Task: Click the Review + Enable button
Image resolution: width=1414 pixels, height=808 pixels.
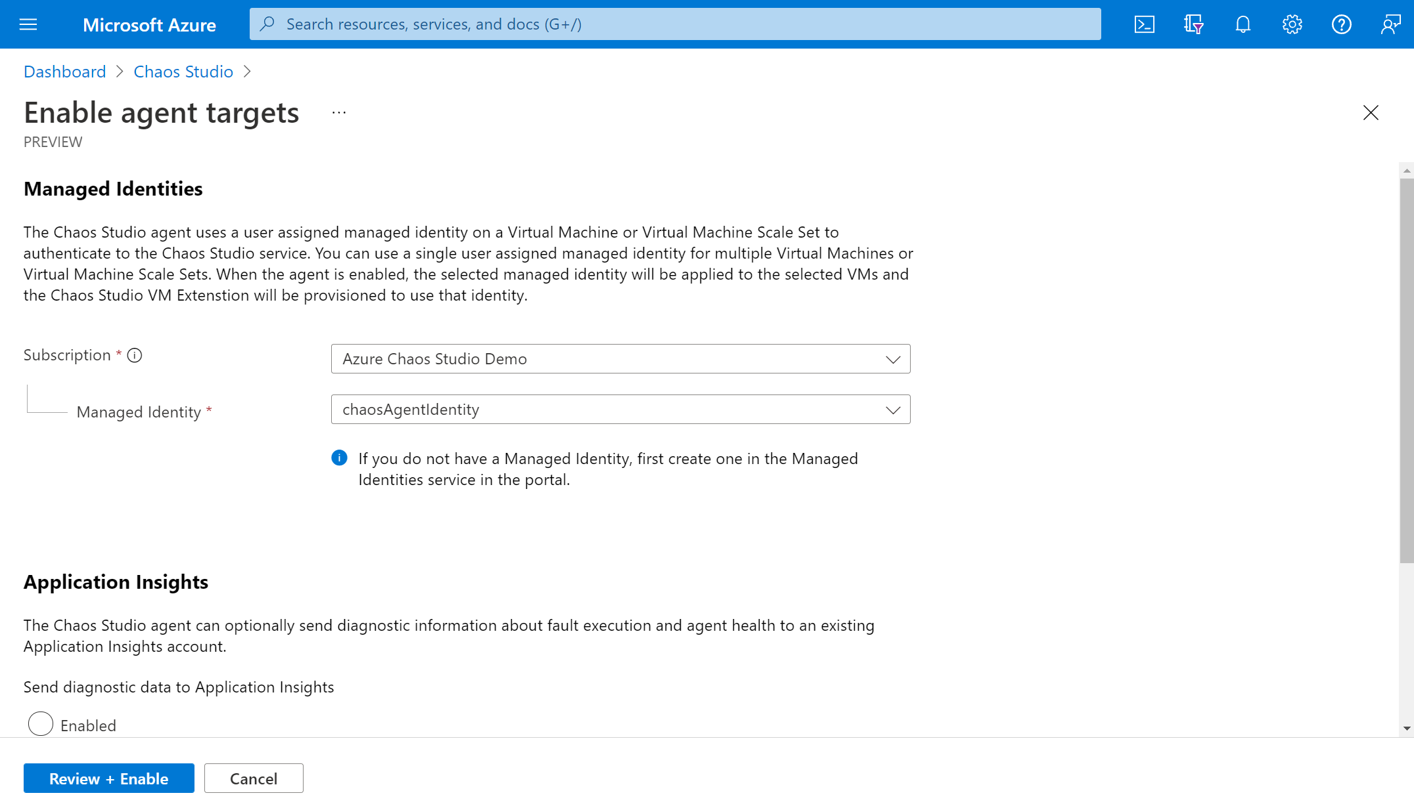Action: (109, 778)
